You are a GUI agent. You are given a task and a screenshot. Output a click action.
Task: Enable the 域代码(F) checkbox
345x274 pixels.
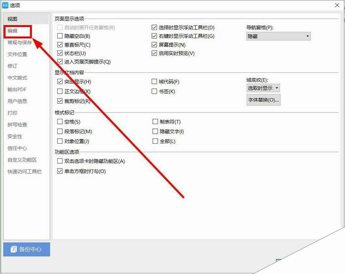point(154,82)
